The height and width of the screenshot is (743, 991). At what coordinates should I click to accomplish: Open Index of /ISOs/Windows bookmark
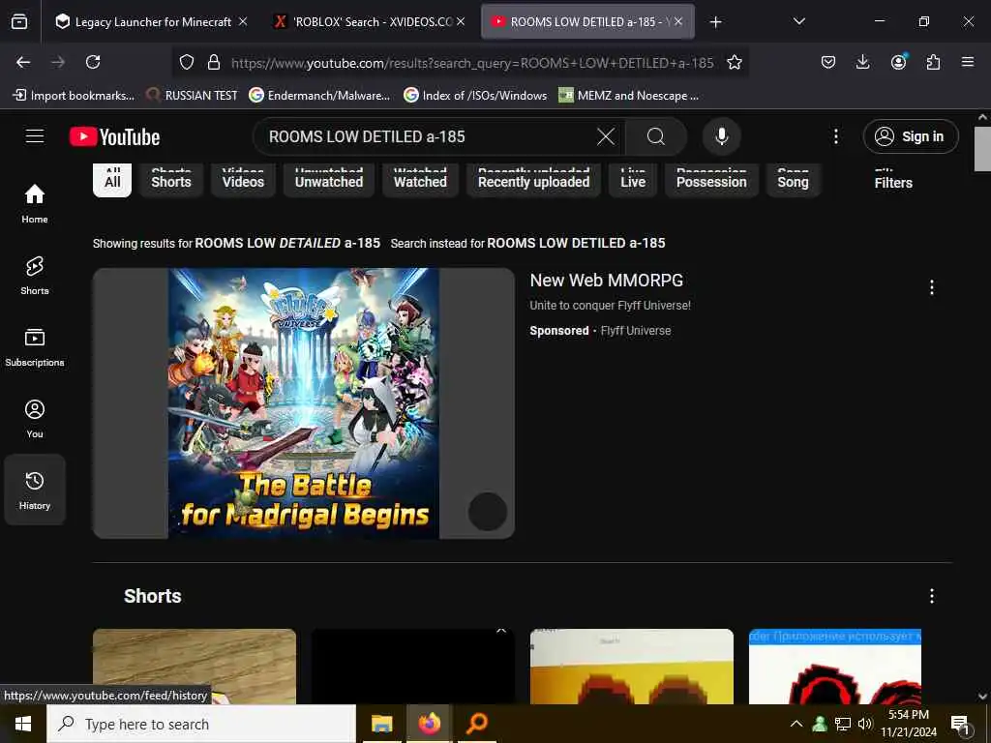pos(475,96)
